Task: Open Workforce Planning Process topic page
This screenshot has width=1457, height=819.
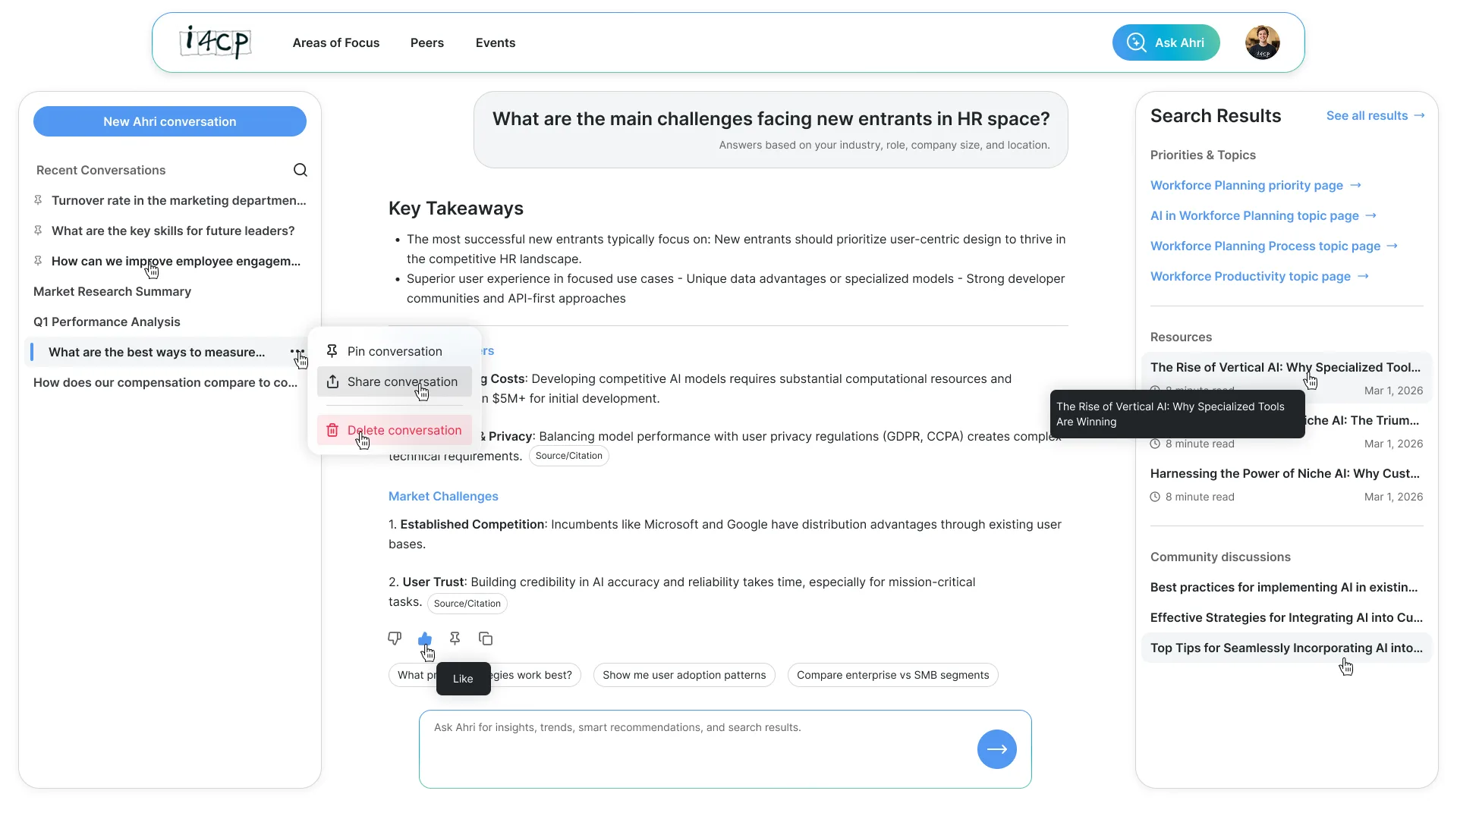Action: (x=1274, y=246)
